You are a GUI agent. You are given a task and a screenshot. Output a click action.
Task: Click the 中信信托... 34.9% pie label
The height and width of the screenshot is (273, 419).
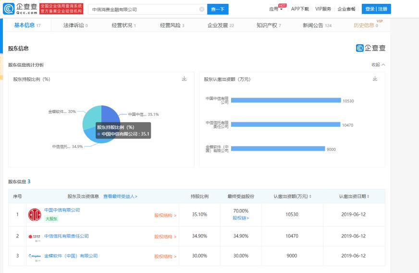click(67, 147)
